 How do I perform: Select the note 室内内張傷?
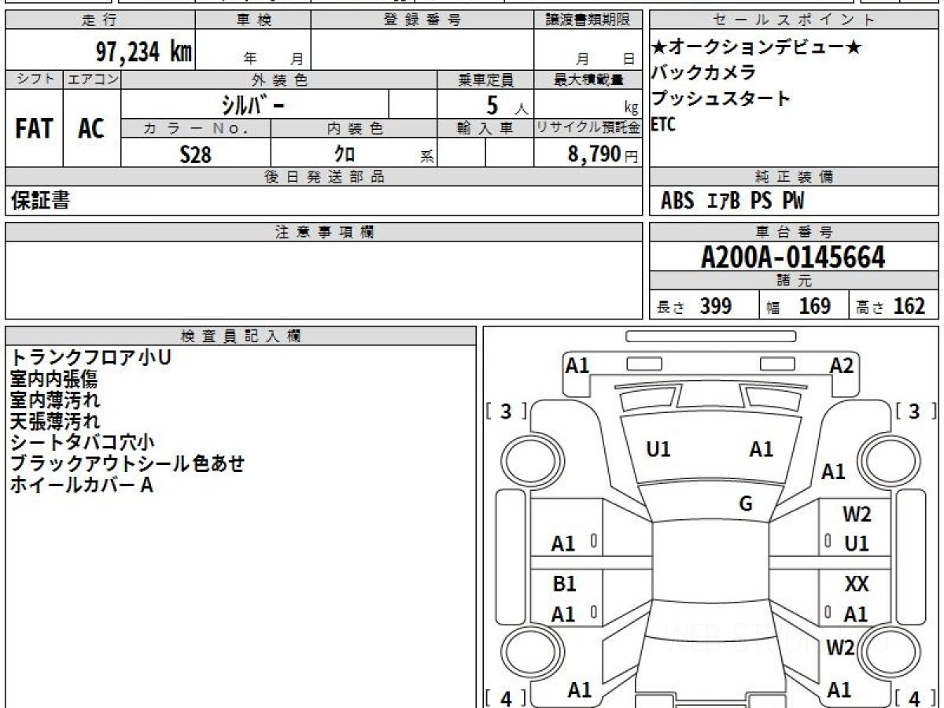[x=53, y=379]
